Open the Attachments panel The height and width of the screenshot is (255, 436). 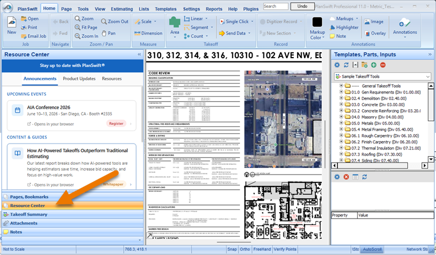point(72,223)
